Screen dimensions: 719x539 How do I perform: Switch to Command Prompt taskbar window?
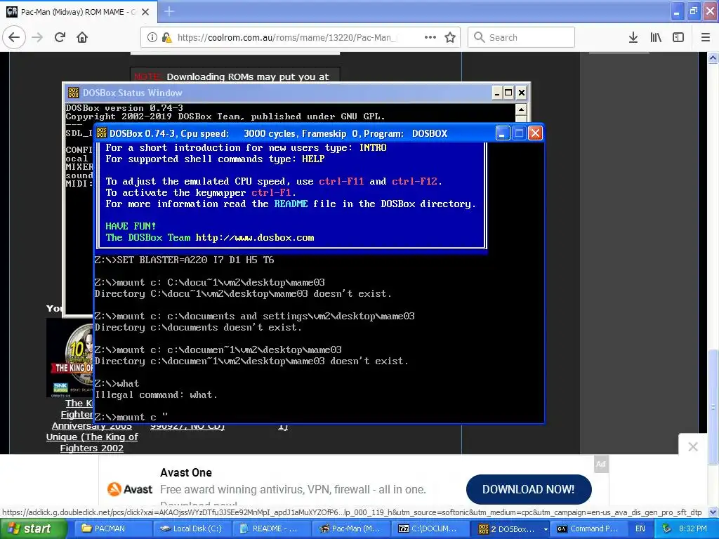coord(588,528)
